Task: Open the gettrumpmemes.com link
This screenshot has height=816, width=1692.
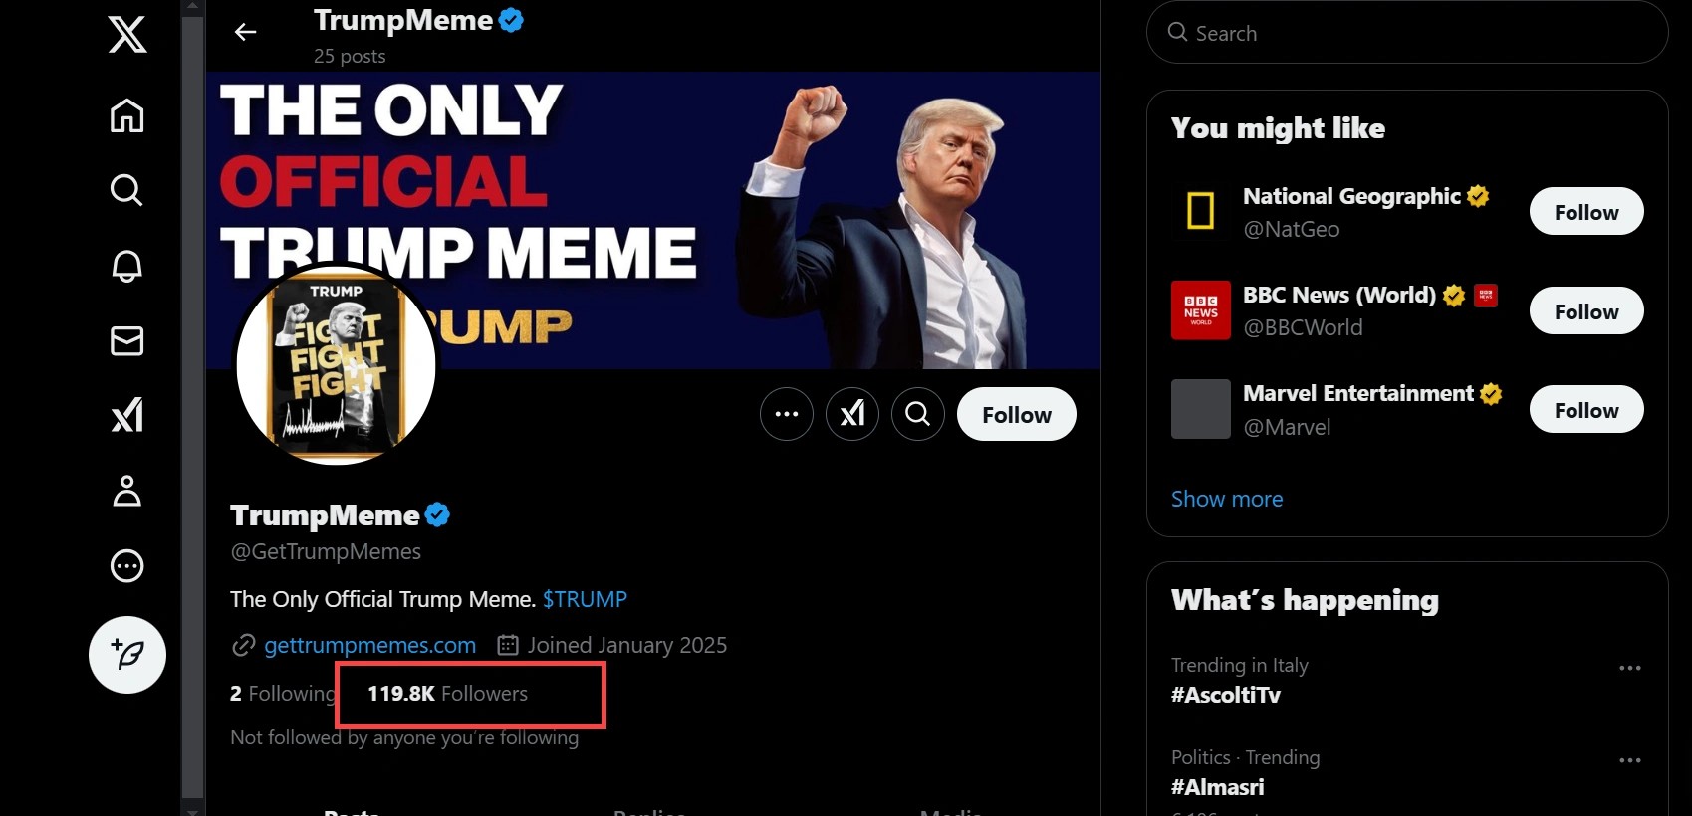Action: [369, 645]
